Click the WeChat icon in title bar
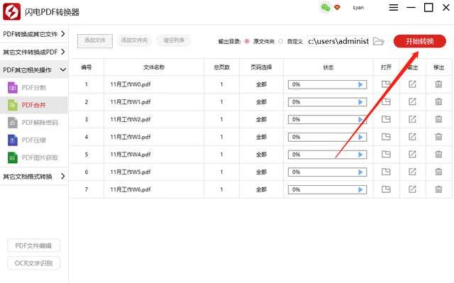454x283 pixels. click(x=326, y=8)
